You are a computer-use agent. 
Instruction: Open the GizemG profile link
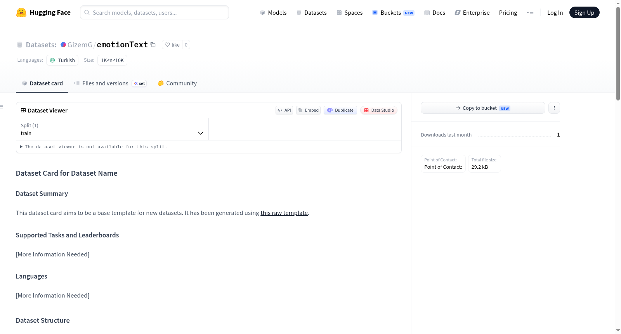[x=80, y=45]
